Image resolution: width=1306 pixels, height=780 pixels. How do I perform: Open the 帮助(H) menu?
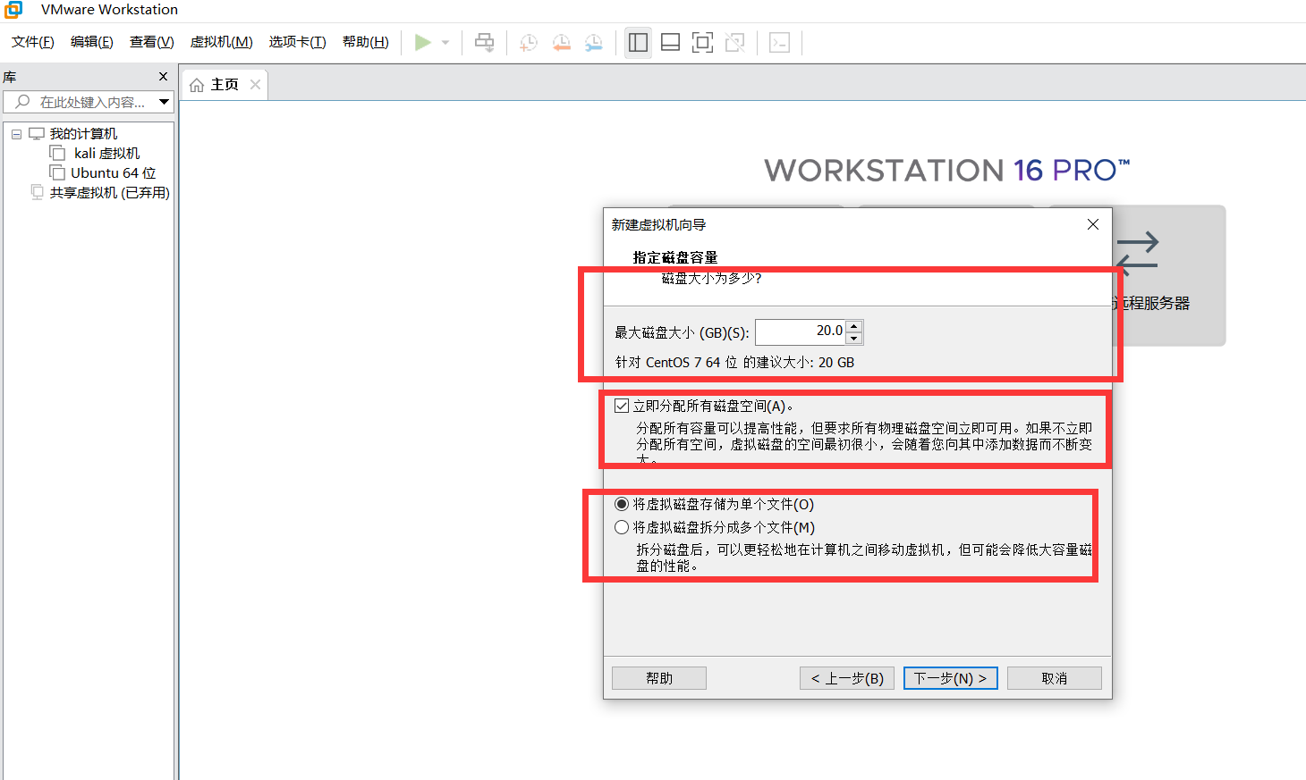[366, 42]
